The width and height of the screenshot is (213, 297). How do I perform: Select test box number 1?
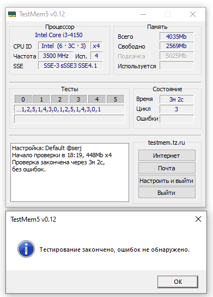click(x=41, y=99)
